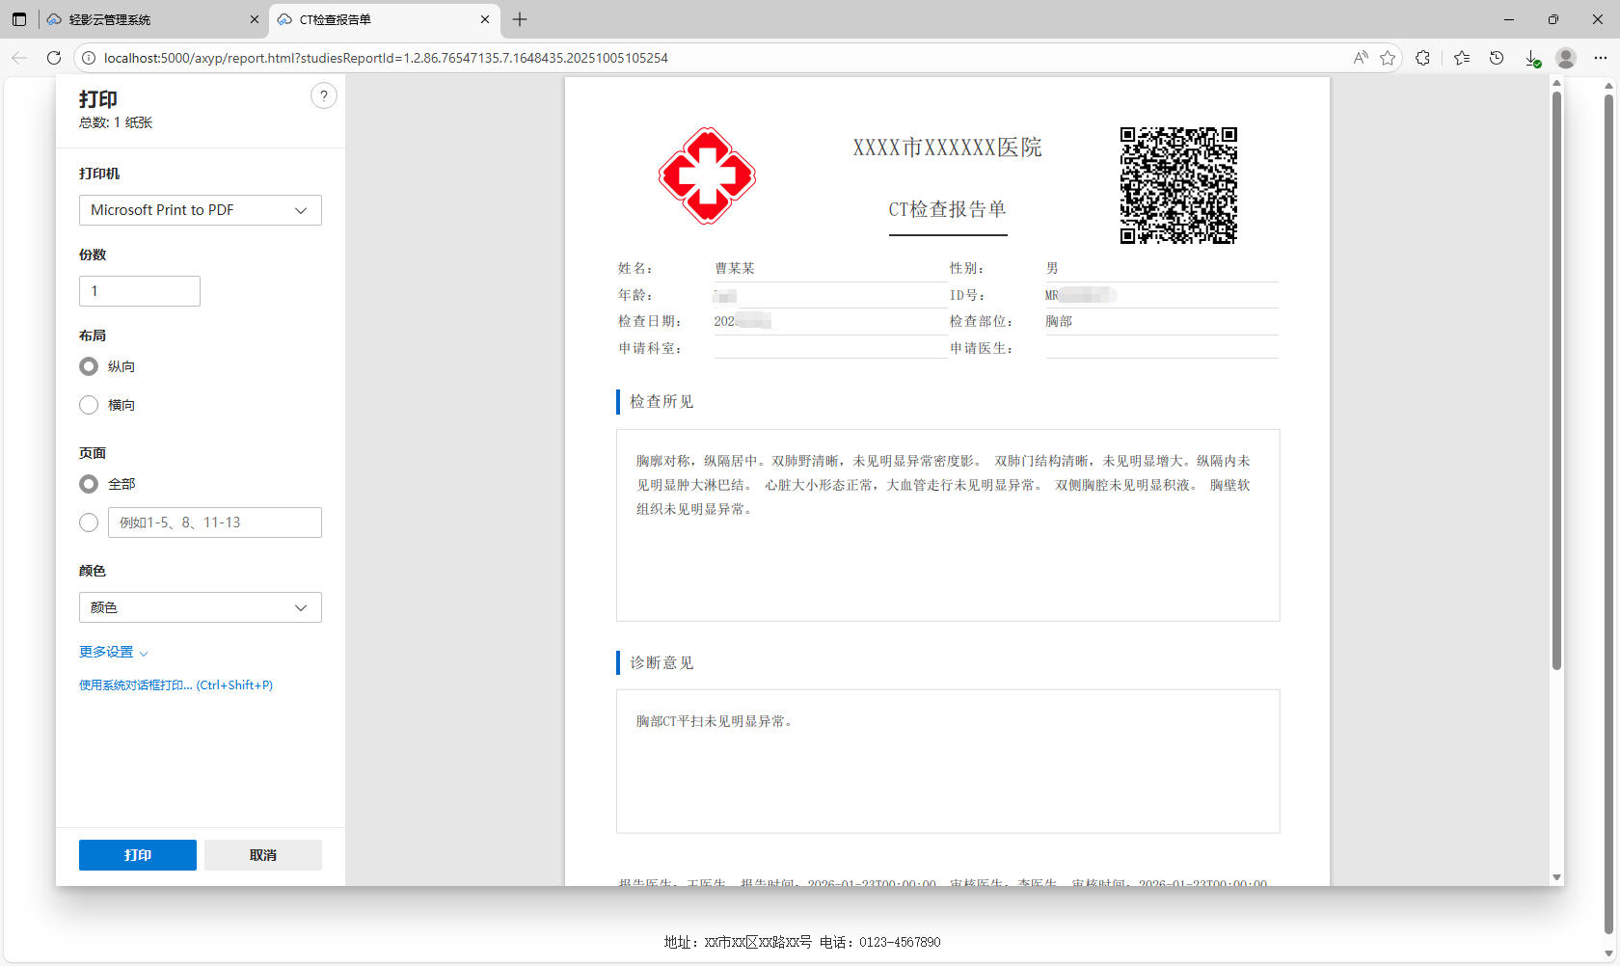Open the tab actions menu icon

tap(19, 19)
